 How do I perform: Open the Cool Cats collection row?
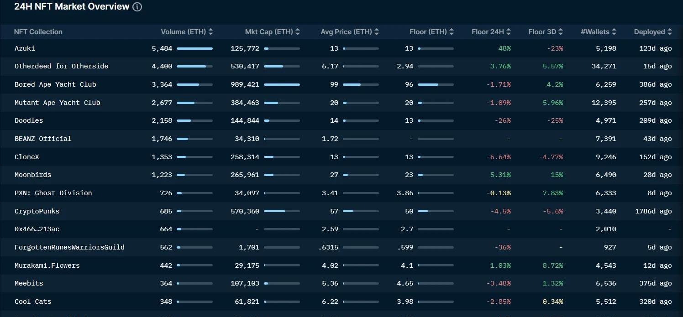[341, 301]
